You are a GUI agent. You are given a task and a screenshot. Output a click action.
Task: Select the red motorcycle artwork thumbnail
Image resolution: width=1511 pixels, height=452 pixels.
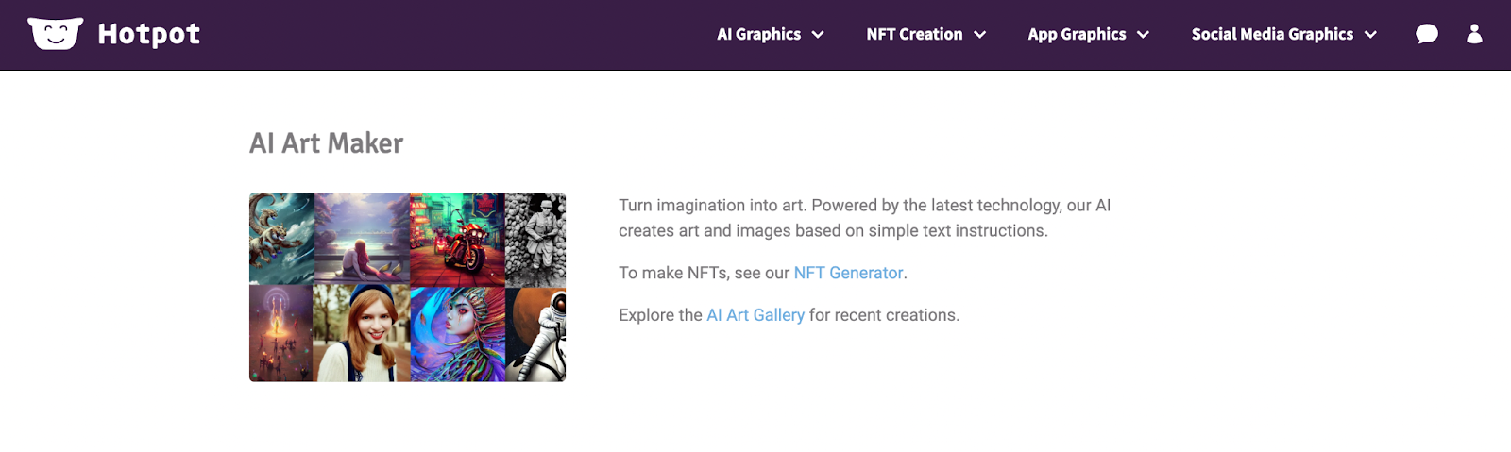(x=457, y=238)
